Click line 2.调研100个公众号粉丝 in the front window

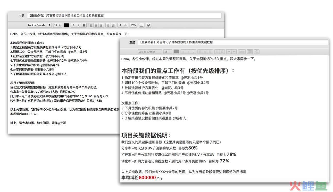point(165,83)
